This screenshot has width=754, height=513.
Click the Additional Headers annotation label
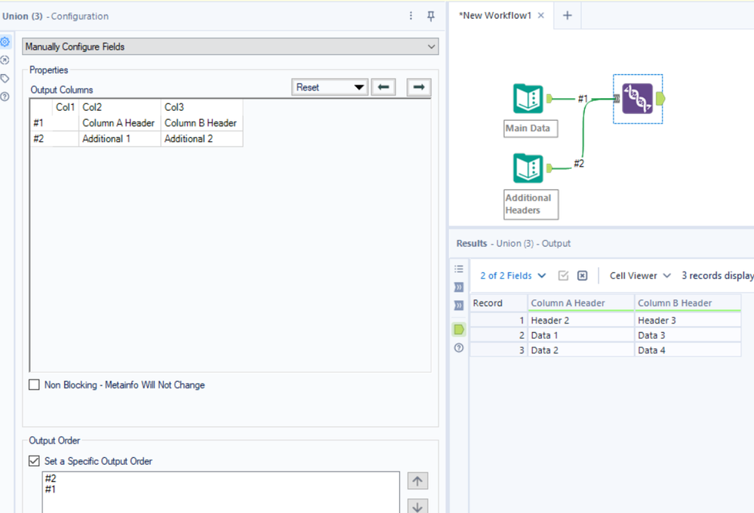(x=531, y=204)
